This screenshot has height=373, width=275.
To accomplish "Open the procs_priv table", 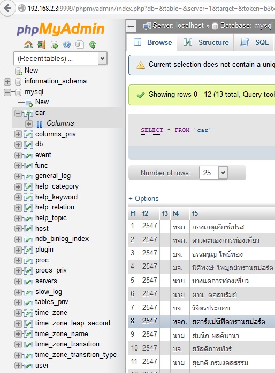I will pyautogui.click(x=51, y=270).
